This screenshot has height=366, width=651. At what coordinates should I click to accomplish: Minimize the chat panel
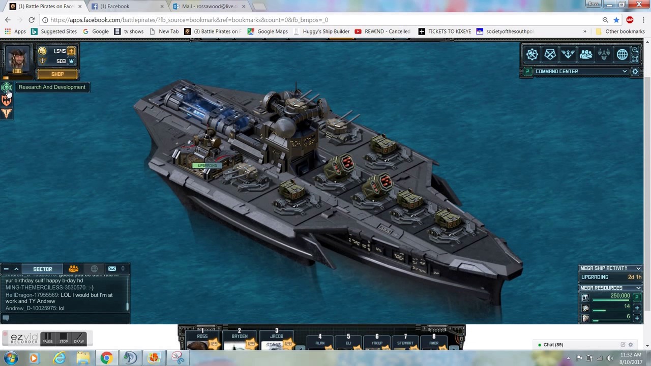coord(6,269)
